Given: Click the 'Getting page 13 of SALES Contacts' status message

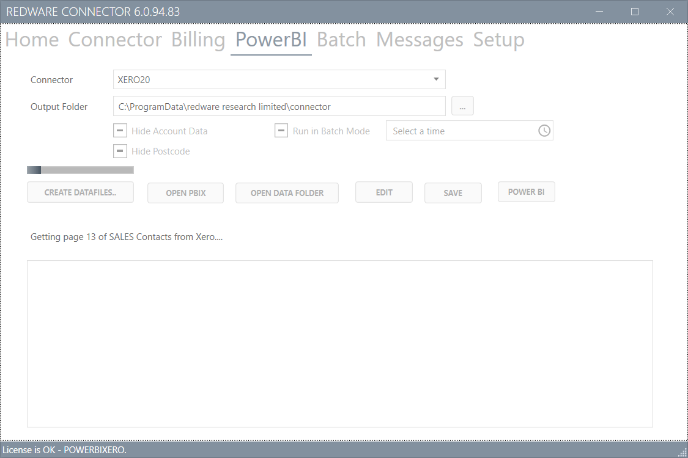Looking at the screenshot, I should [x=127, y=237].
